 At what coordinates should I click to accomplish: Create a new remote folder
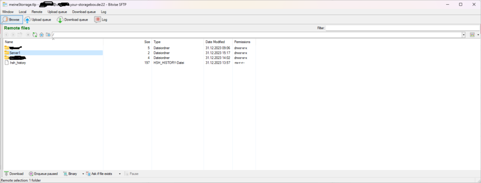pos(48,35)
